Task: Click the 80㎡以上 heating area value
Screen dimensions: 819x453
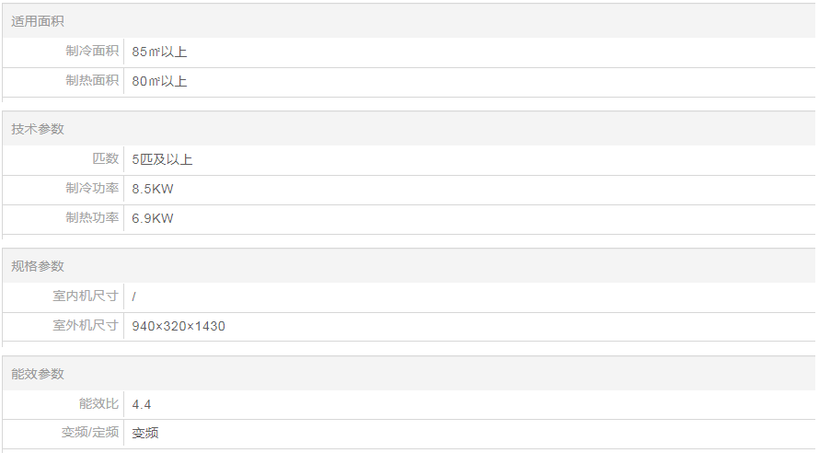Action: (x=159, y=82)
